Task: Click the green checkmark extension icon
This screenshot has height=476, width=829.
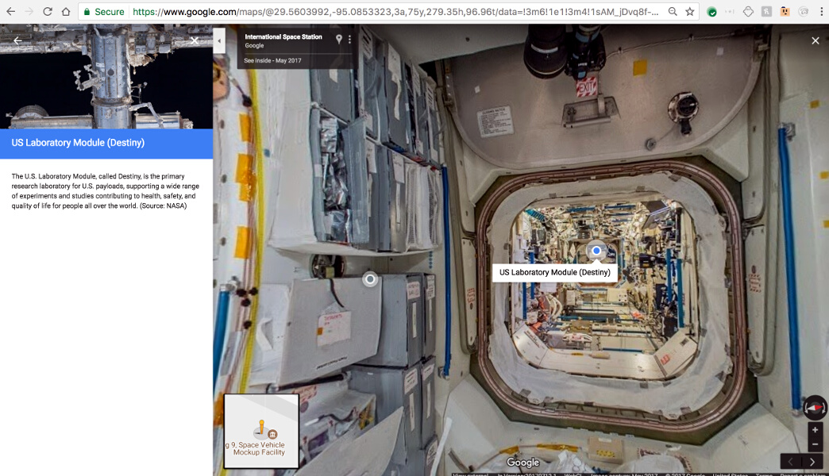Action: (x=711, y=11)
